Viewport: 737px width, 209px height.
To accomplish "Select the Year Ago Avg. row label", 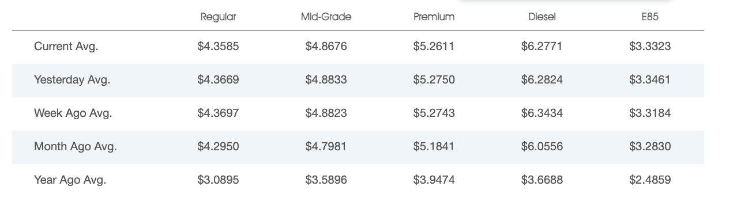I will [70, 180].
